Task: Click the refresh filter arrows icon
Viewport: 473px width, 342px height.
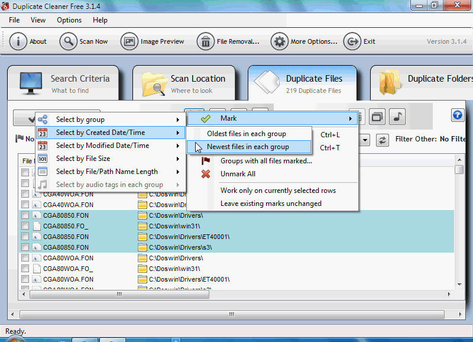Action: click(384, 140)
